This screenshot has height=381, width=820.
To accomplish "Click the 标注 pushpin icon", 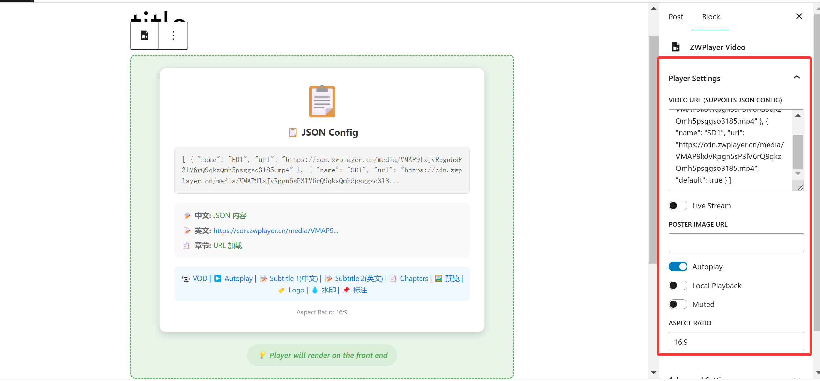I will pos(346,290).
